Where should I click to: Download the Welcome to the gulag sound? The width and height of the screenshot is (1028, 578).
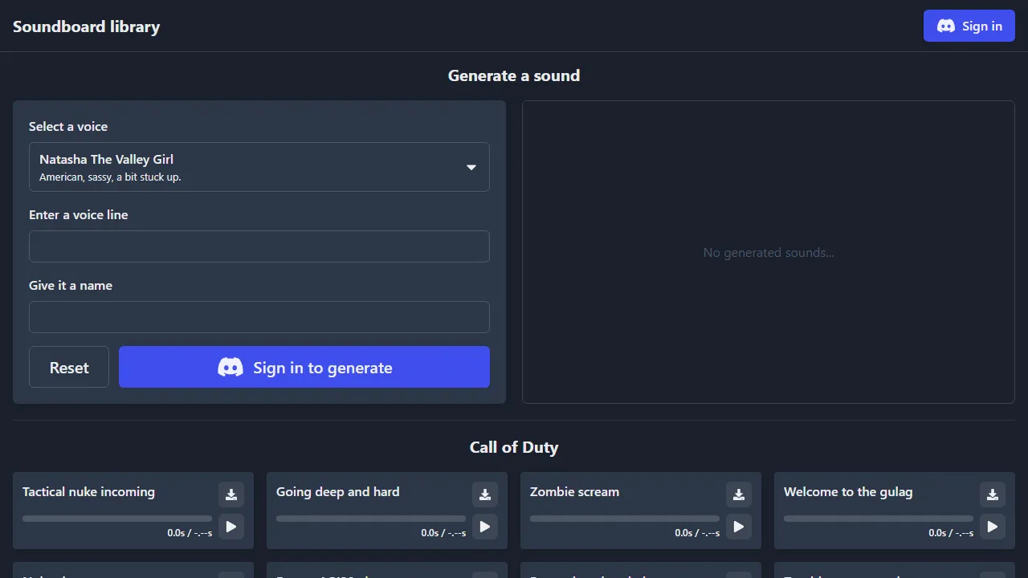click(992, 495)
